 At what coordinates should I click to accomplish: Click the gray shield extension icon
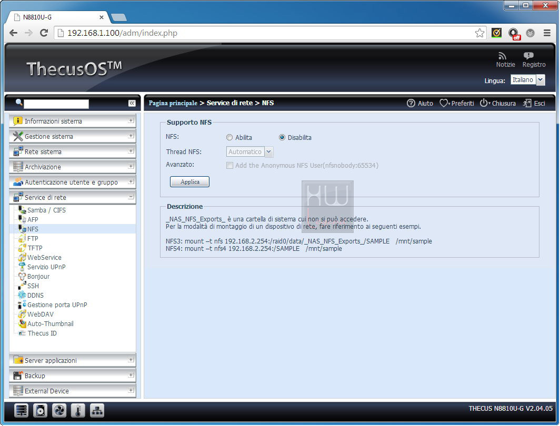click(531, 33)
